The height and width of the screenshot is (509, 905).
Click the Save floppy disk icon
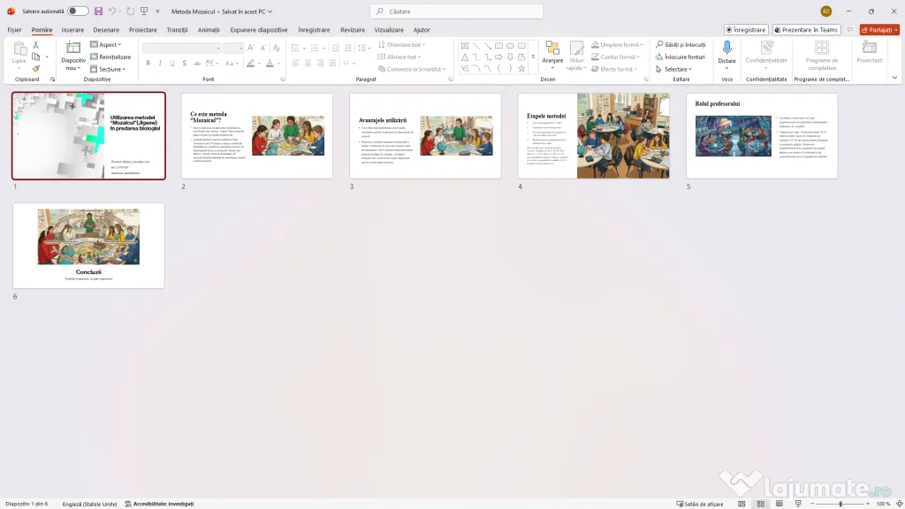(98, 11)
